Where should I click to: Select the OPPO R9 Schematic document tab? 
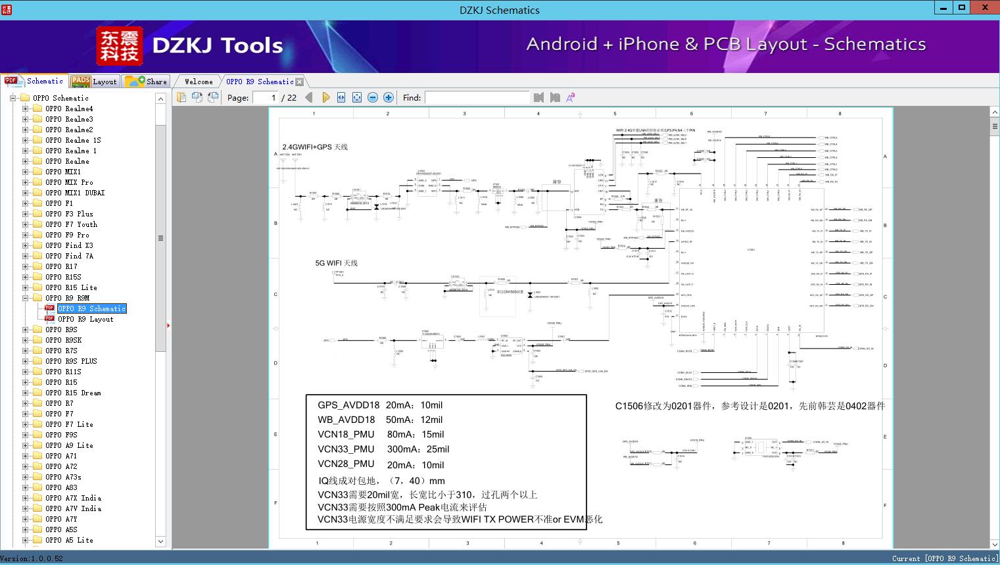pos(260,82)
